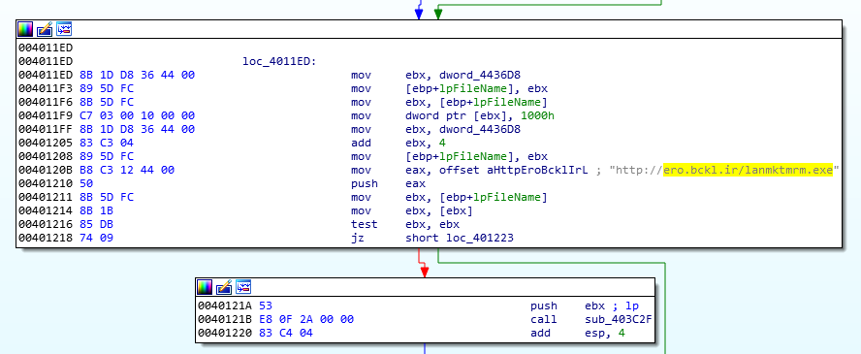The width and height of the screenshot is (861, 354).
Task: Click address 004011F3
Action: click(x=46, y=89)
